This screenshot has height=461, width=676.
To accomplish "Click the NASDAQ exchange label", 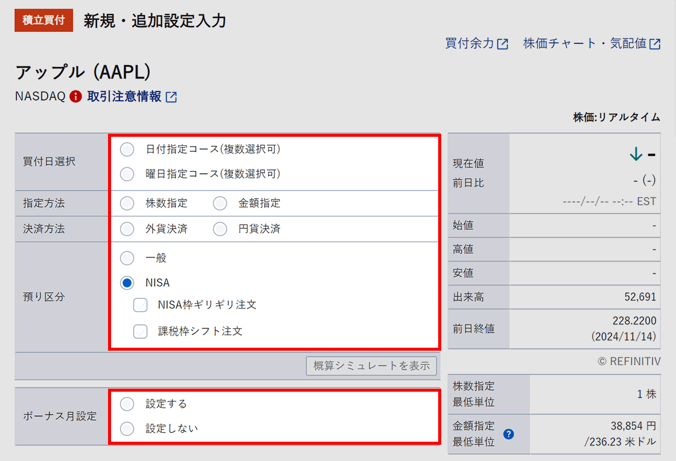I will (x=40, y=96).
